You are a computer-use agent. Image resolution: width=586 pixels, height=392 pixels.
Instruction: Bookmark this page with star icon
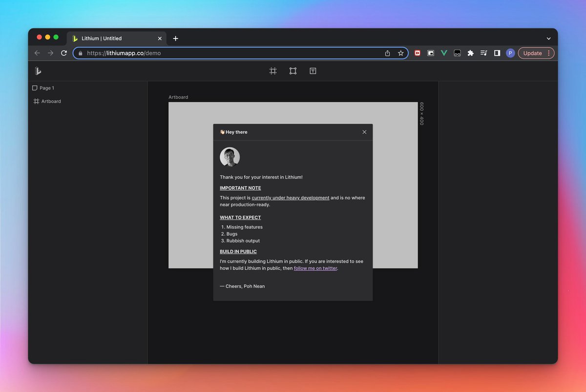pos(400,53)
